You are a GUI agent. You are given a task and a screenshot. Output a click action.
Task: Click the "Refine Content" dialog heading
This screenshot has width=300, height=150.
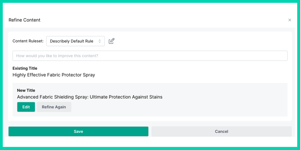(x=24, y=20)
